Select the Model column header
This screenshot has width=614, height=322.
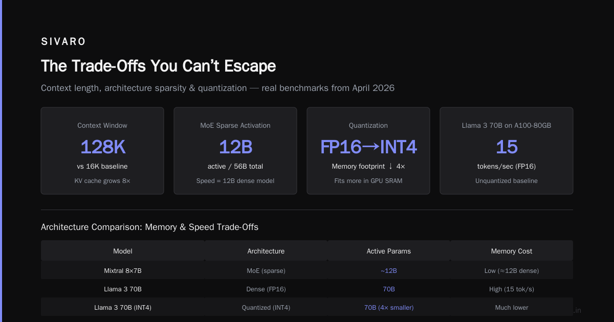123,251
